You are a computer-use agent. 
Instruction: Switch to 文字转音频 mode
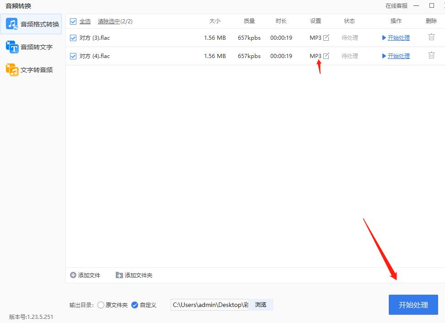pyautogui.click(x=31, y=69)
